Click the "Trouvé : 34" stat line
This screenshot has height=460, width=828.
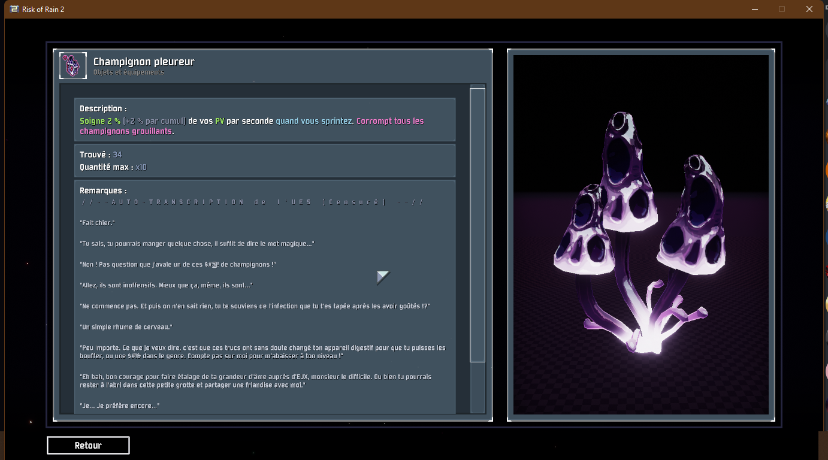coord(101,155)
